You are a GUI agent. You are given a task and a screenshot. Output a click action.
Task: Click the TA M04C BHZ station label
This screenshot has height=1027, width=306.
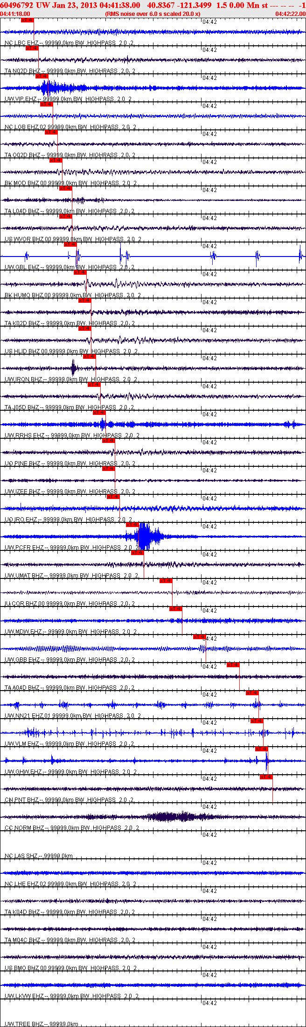tap(70, 940)
